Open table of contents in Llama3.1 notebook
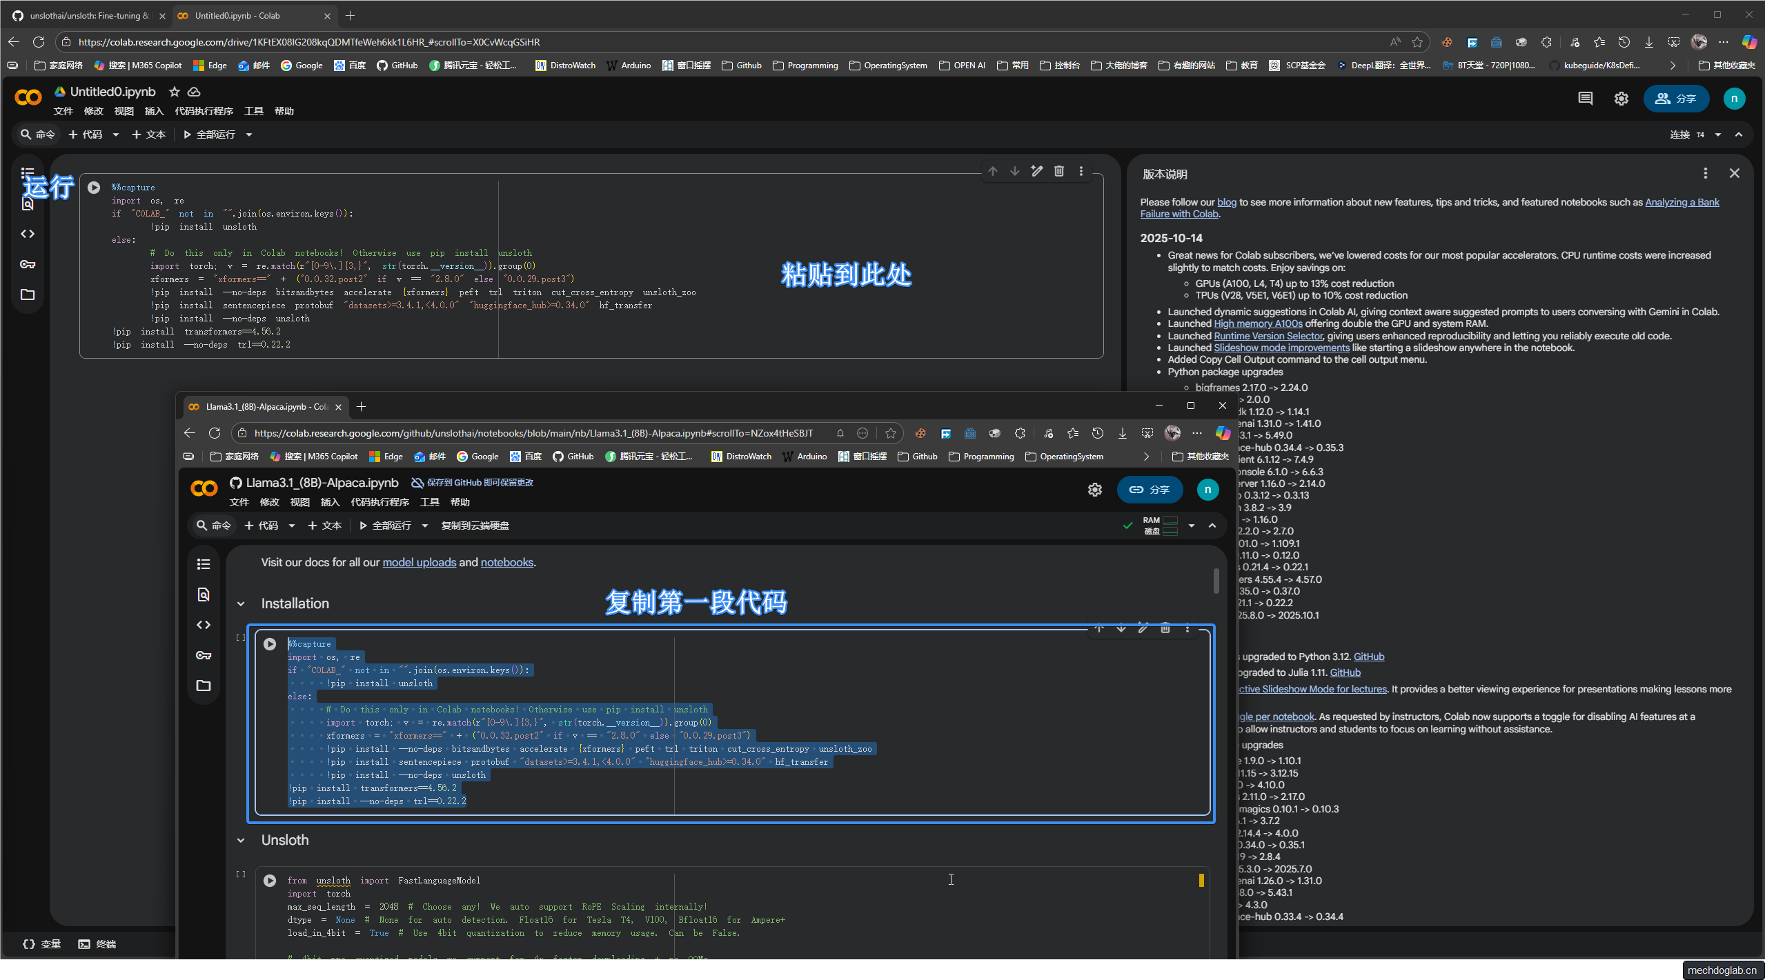Viewport: 1765px width, 980px height. [203, 564]
